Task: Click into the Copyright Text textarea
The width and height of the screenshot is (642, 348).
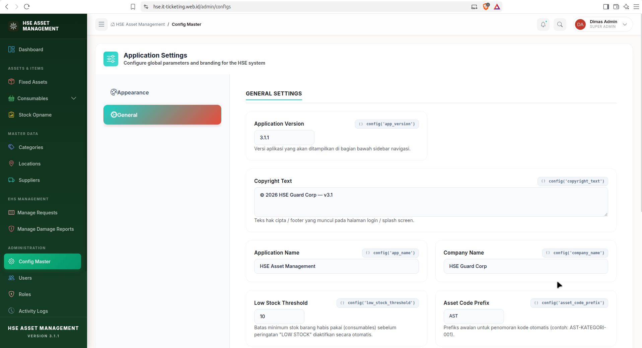Action: [x=431, y=202]
